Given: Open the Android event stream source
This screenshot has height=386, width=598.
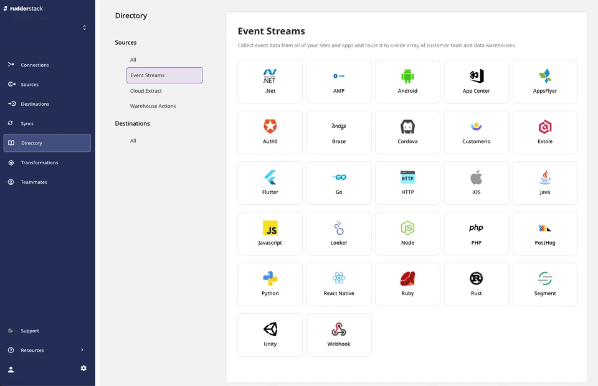Looking at the screenshot, I should pos(407,82).
